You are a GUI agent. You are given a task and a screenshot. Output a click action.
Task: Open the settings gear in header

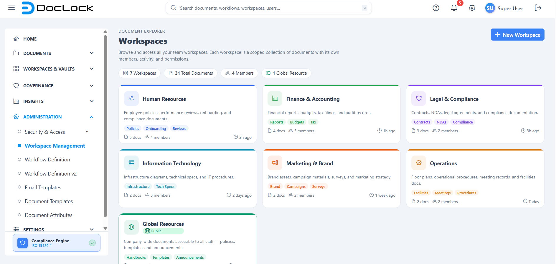(x=472, y=8)
